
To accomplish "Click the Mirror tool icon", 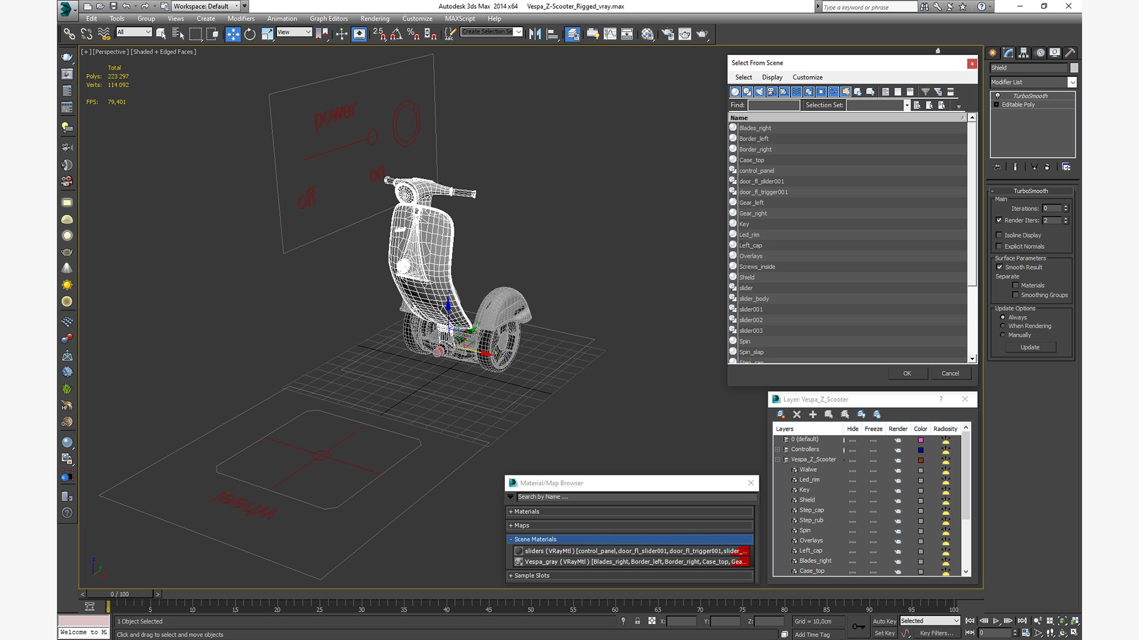I will (x=535, y=34).
